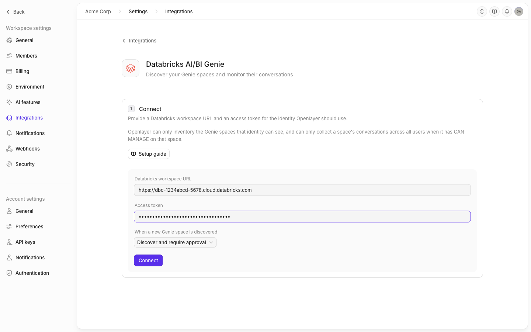This screenshot has width=531, height=332.
Task: Click the Back arrow icon in sidebar
Action: [8, 12]
